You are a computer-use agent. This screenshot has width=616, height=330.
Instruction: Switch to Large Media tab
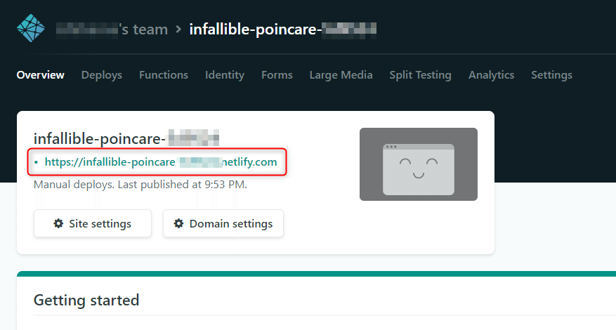tap(341, 75)
